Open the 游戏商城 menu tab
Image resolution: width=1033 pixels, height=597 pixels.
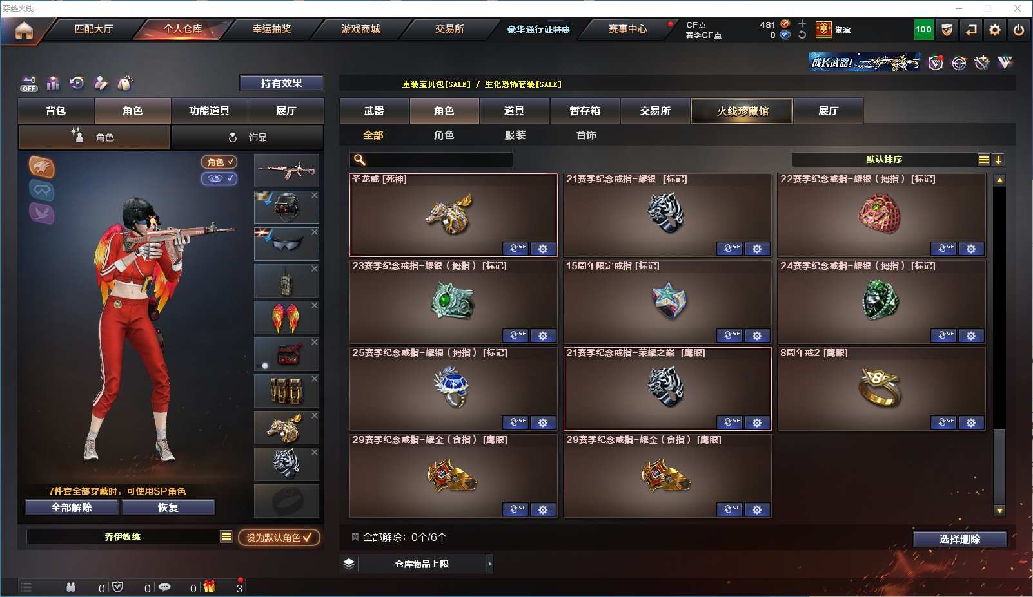tap(360, 29)
